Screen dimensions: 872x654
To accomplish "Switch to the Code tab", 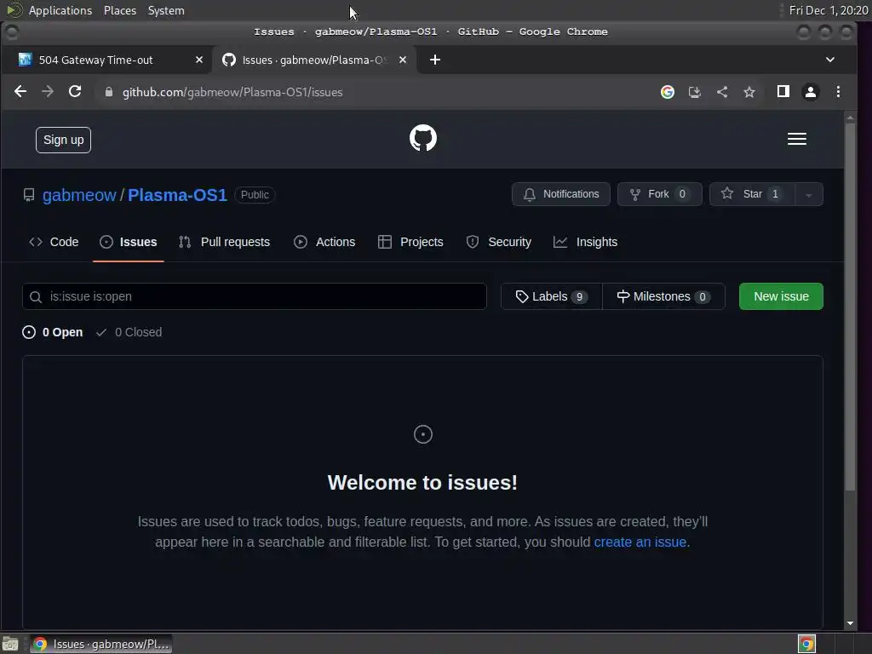I will [x=54, y=242].
